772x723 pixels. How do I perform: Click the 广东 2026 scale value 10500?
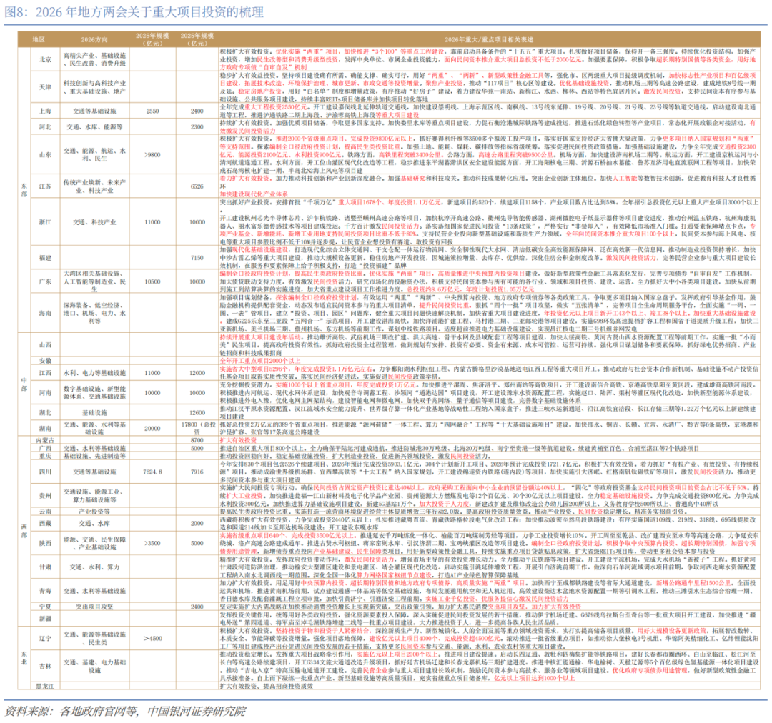152,281
